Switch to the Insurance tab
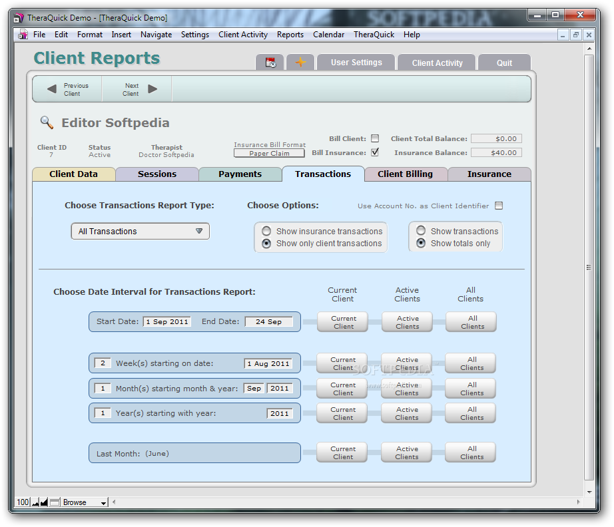 [489, 174]
